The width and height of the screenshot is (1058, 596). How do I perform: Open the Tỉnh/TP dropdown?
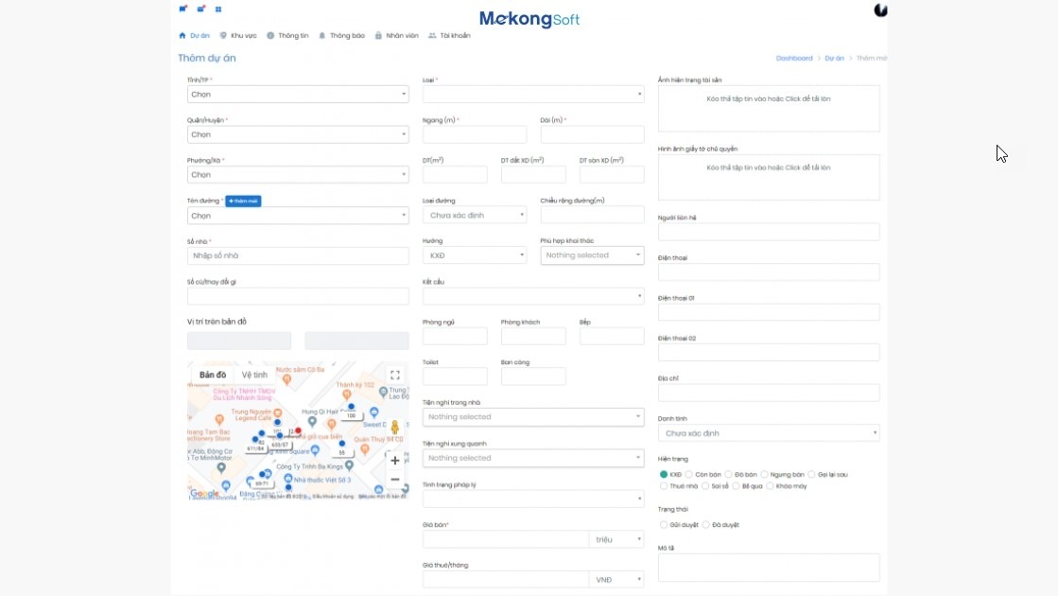pyautogui.click(x=298, y=95)
